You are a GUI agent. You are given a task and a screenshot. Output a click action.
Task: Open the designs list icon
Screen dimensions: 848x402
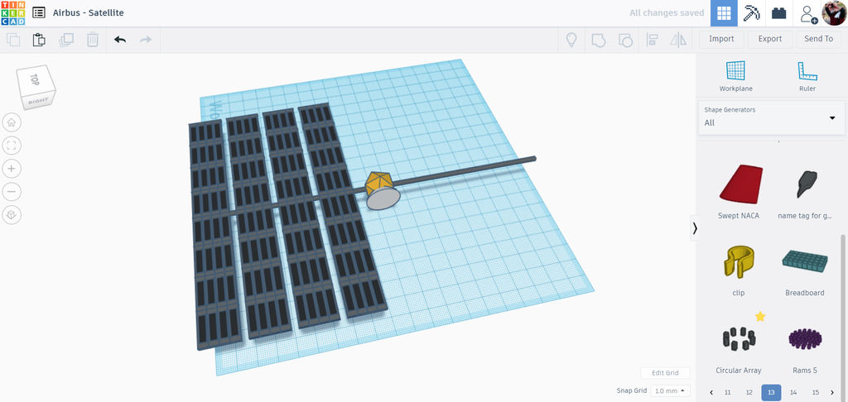(39, 12)
